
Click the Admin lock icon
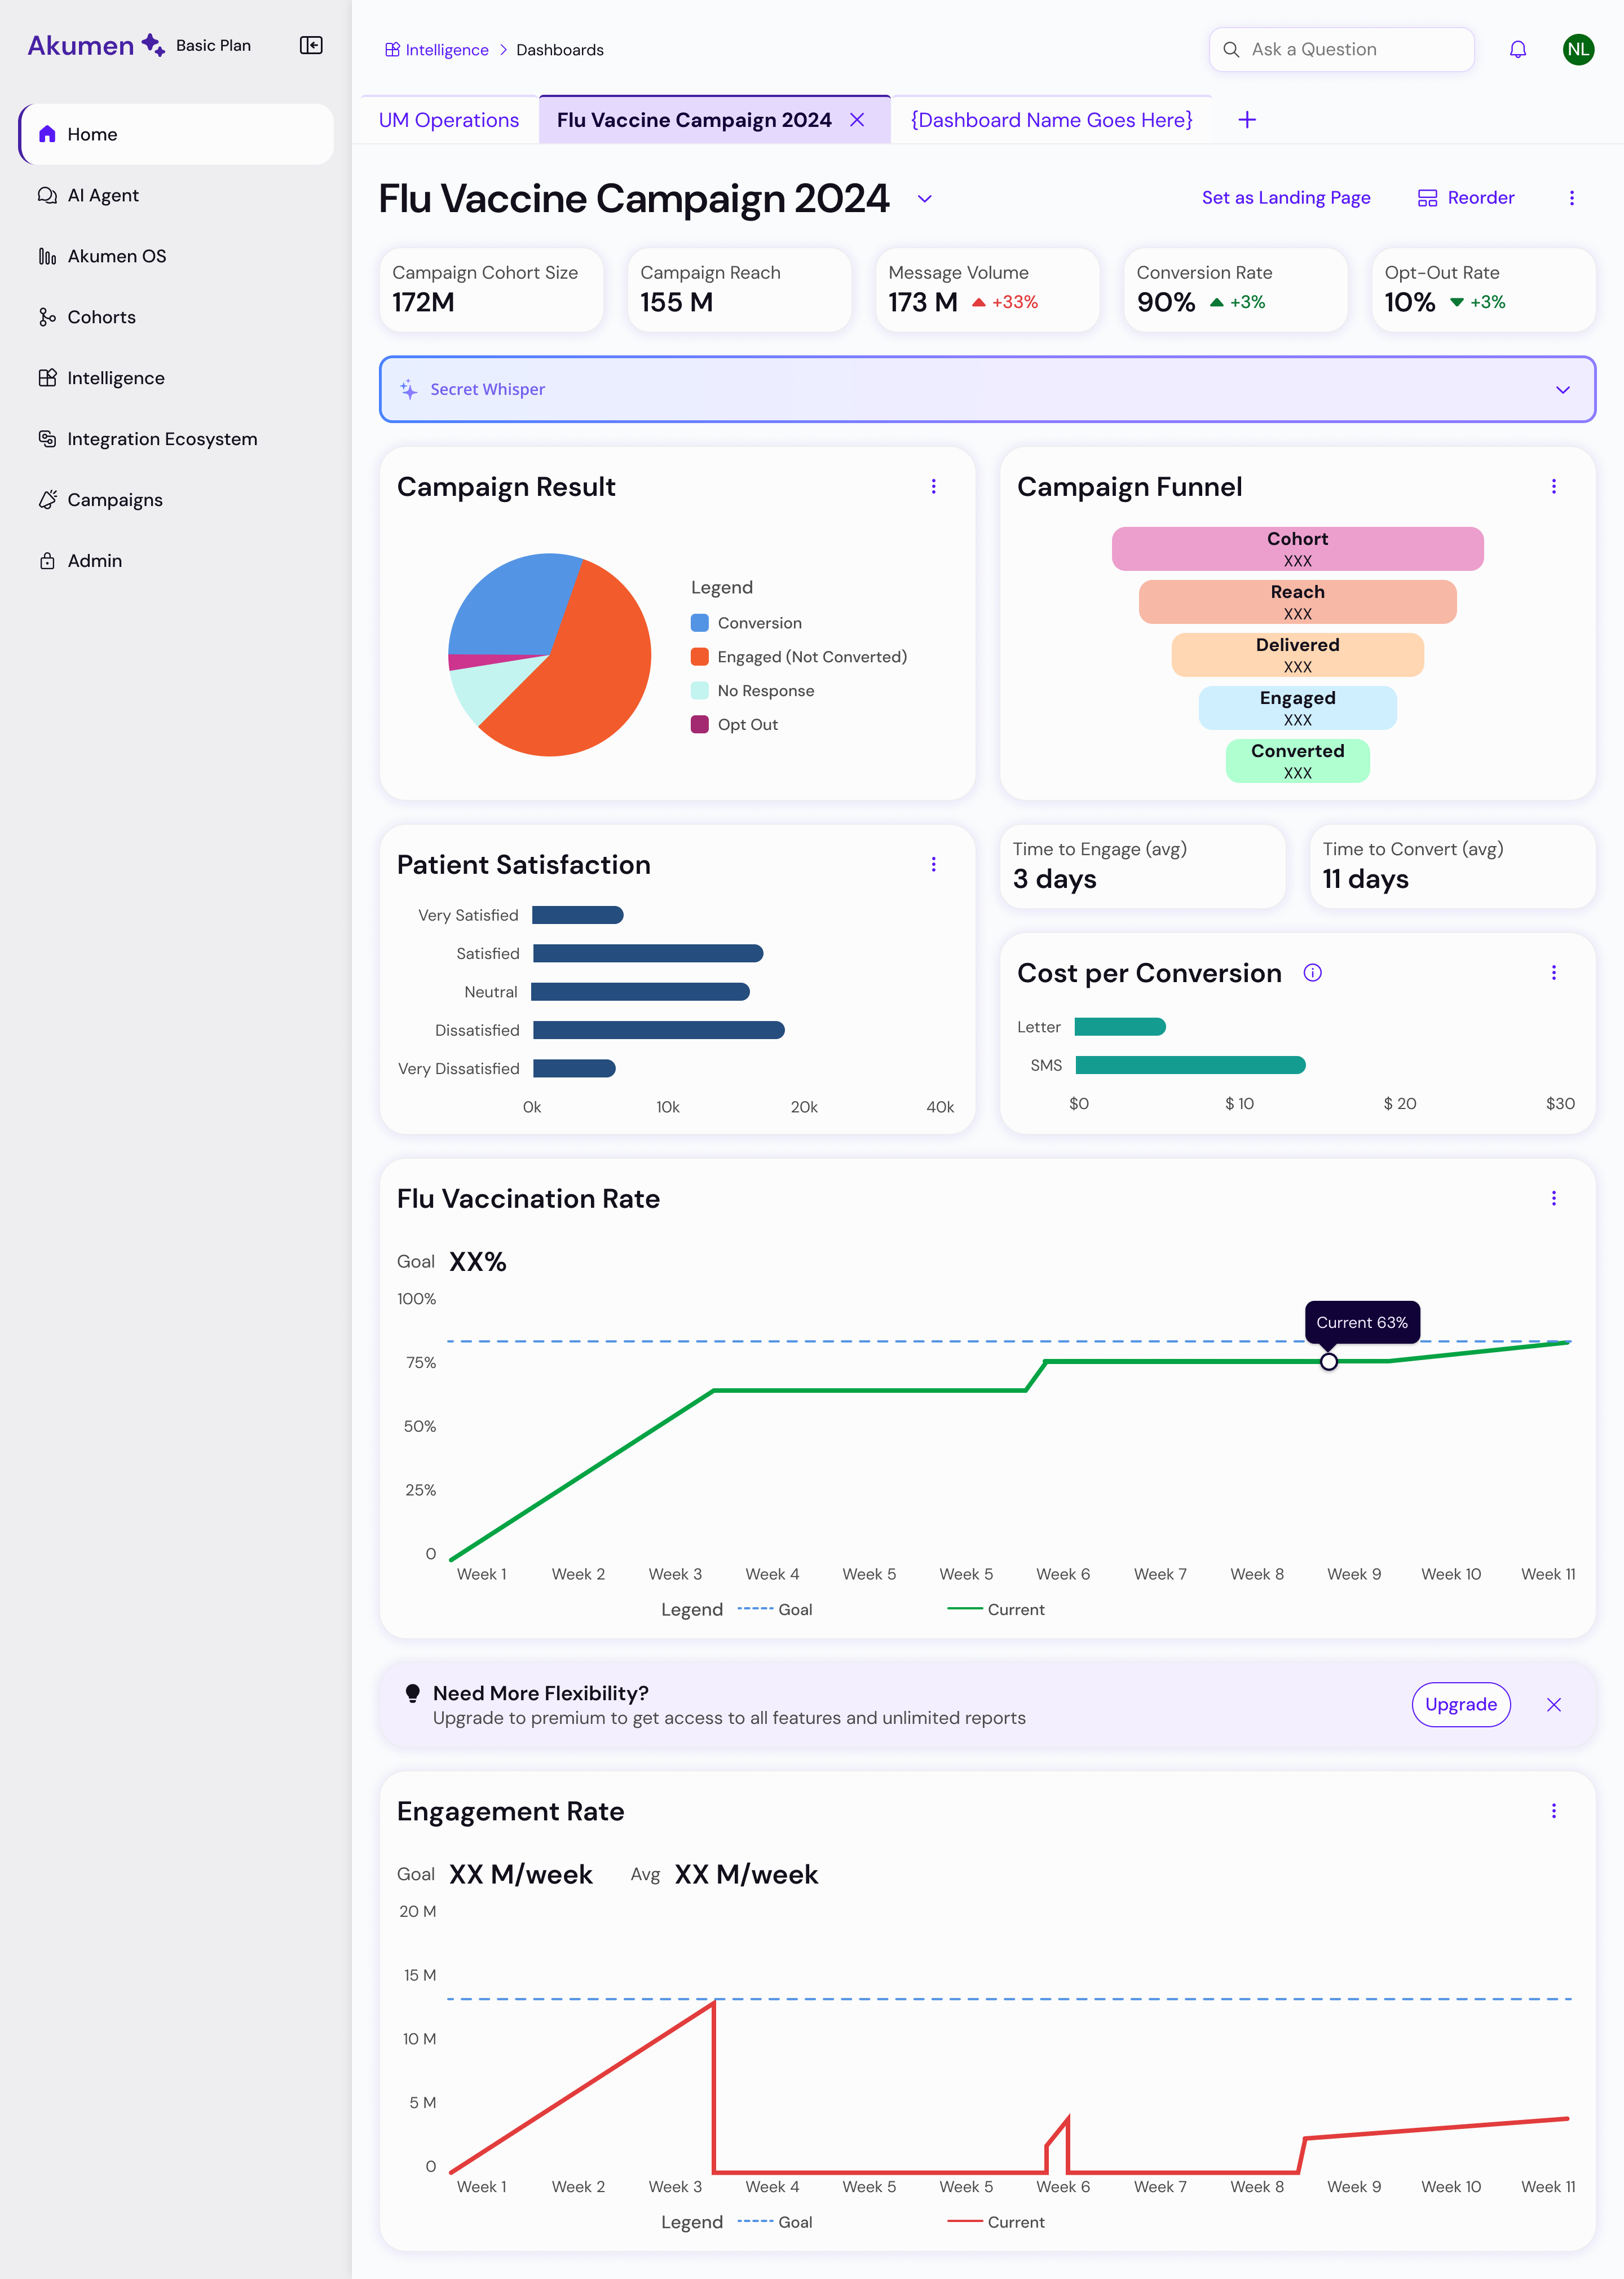(x=47, y=560)
